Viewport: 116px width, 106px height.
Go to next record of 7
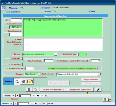click(34, 96)
